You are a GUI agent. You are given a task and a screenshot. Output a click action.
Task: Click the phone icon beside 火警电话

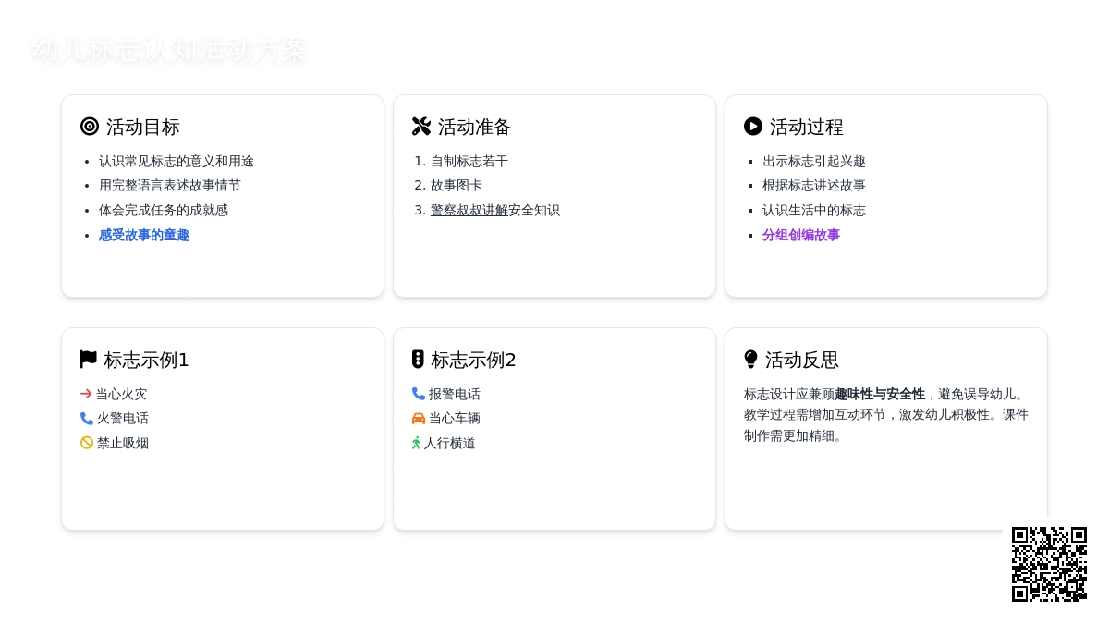87,419
